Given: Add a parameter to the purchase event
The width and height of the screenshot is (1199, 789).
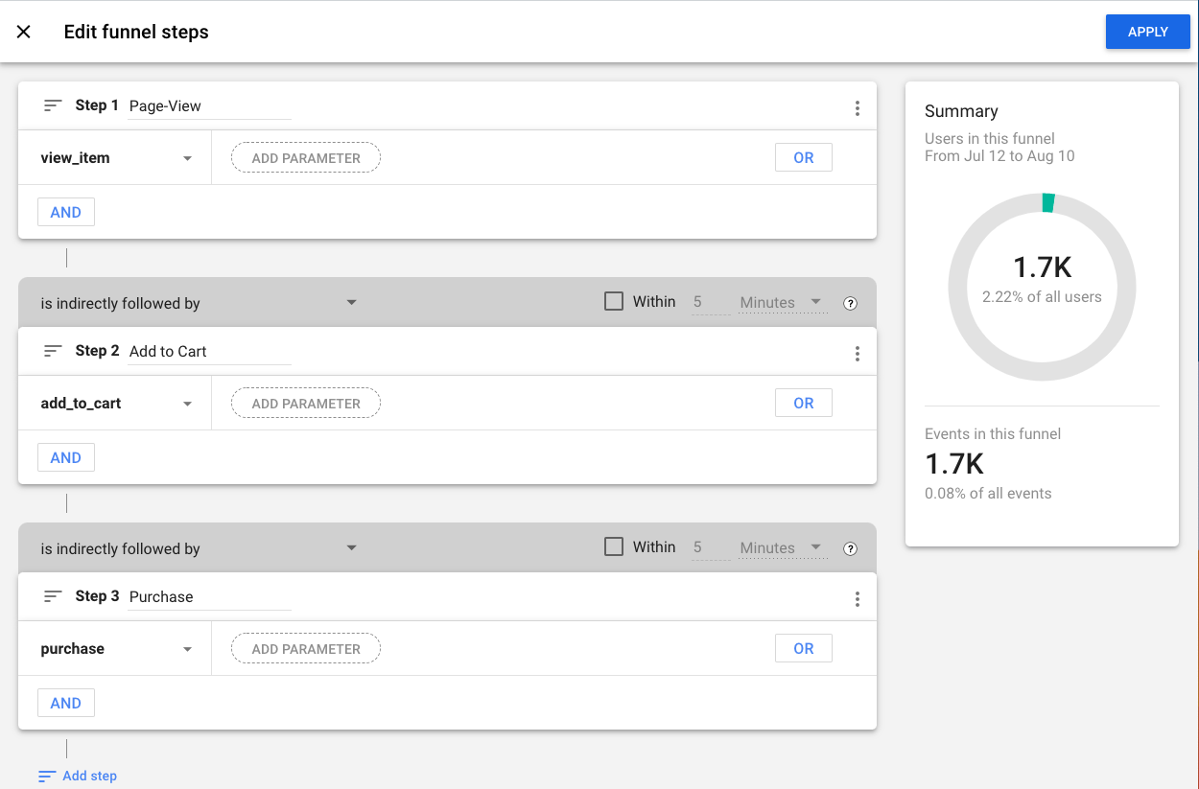Looking at the screenshot, I should 305,648.
